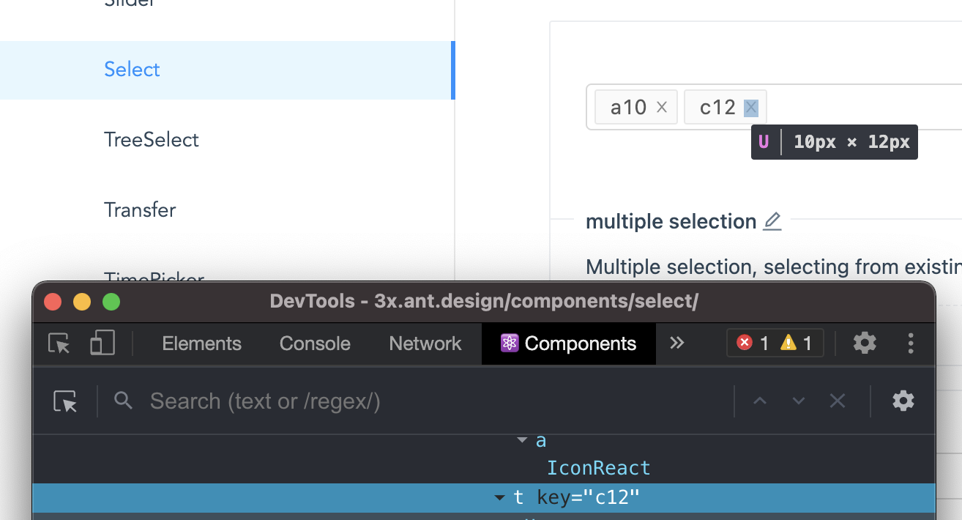
Task: Open the Network tab
Action: (425, 343)
